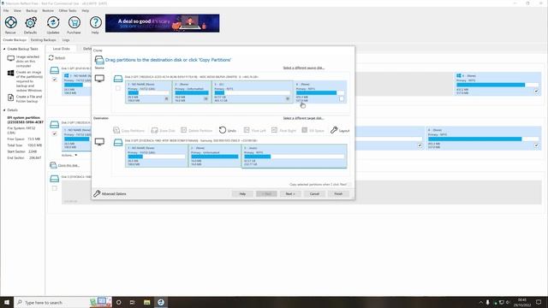The width and height of the screenshot is (548, 308).
Task: Open the Restore menu
Action: point(48,10)
